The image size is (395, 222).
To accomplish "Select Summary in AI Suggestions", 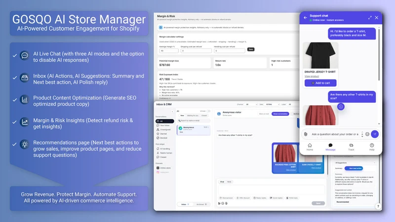I will (x=339, y=168).
